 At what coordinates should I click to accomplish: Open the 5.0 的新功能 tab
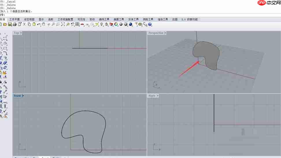click(189, 19)
